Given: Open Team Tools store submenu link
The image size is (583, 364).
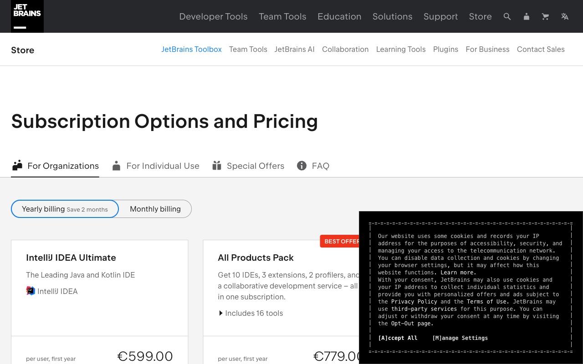Looking at the screenshot, I should pos(248,49).
